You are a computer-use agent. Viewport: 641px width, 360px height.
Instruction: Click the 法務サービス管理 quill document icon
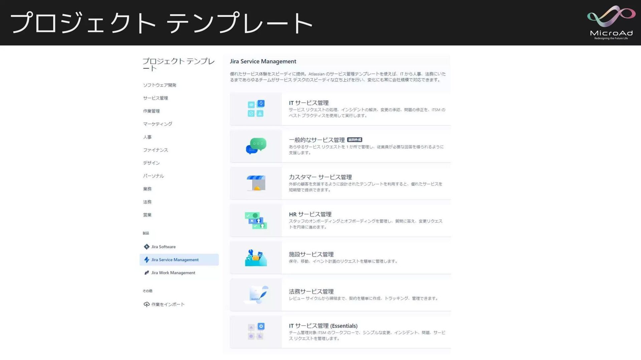pyautogui.click(x=256, y=295)
